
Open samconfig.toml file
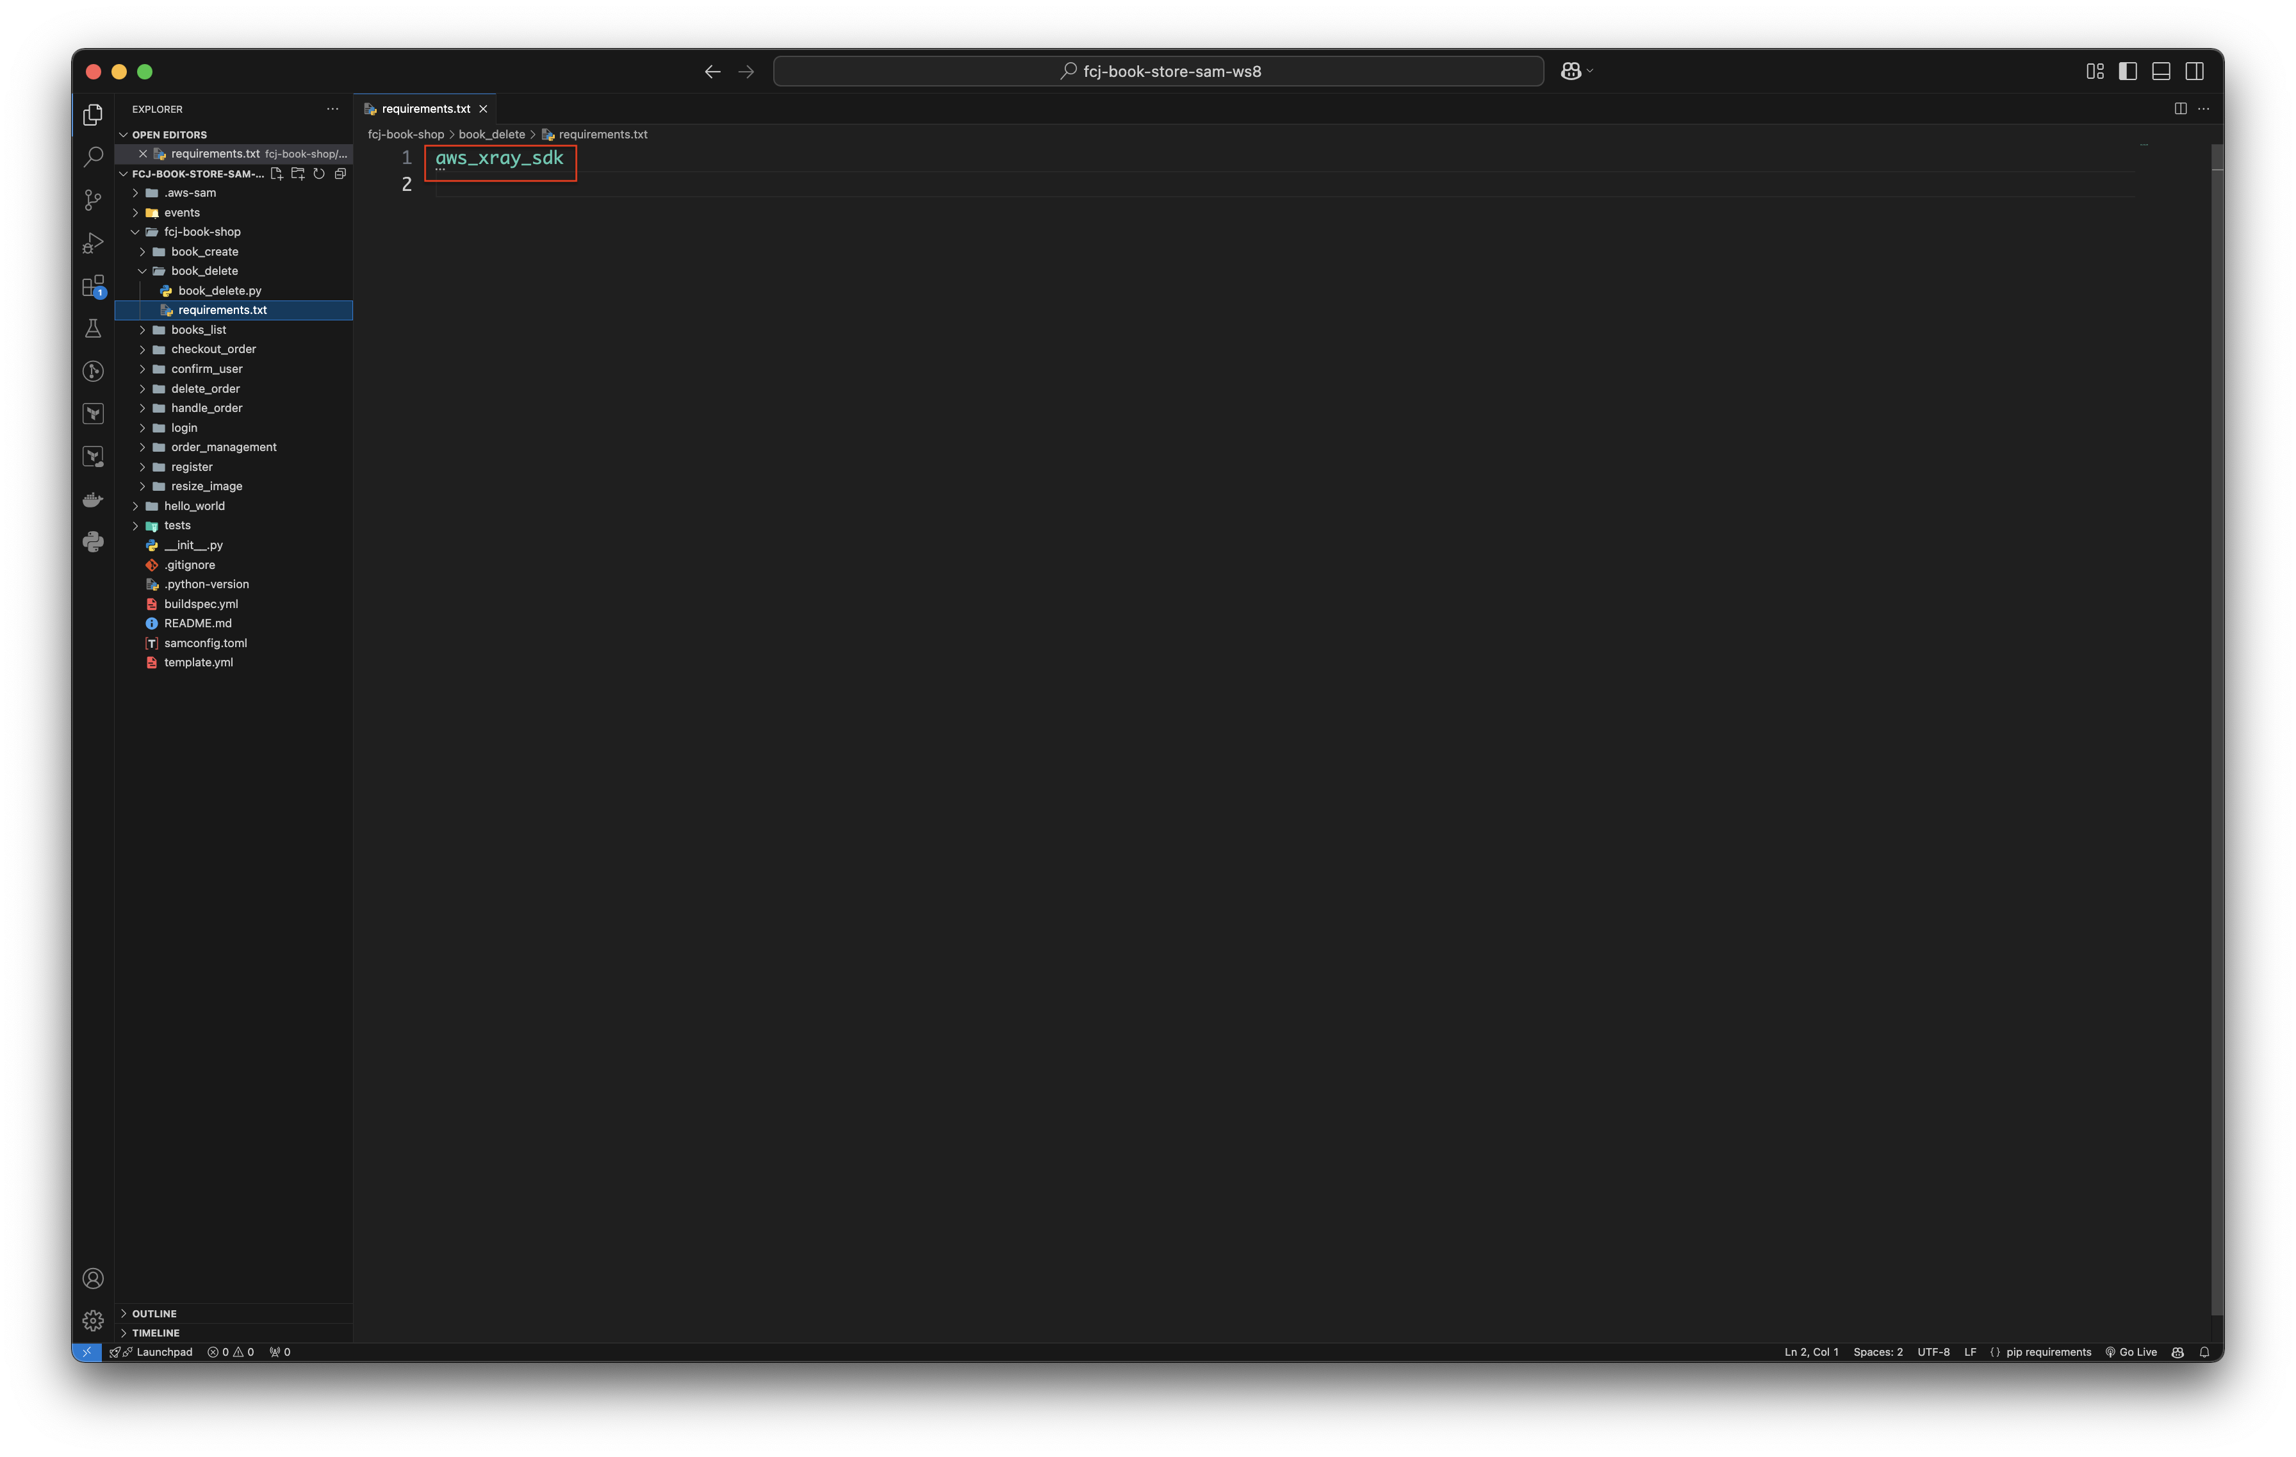205,643
